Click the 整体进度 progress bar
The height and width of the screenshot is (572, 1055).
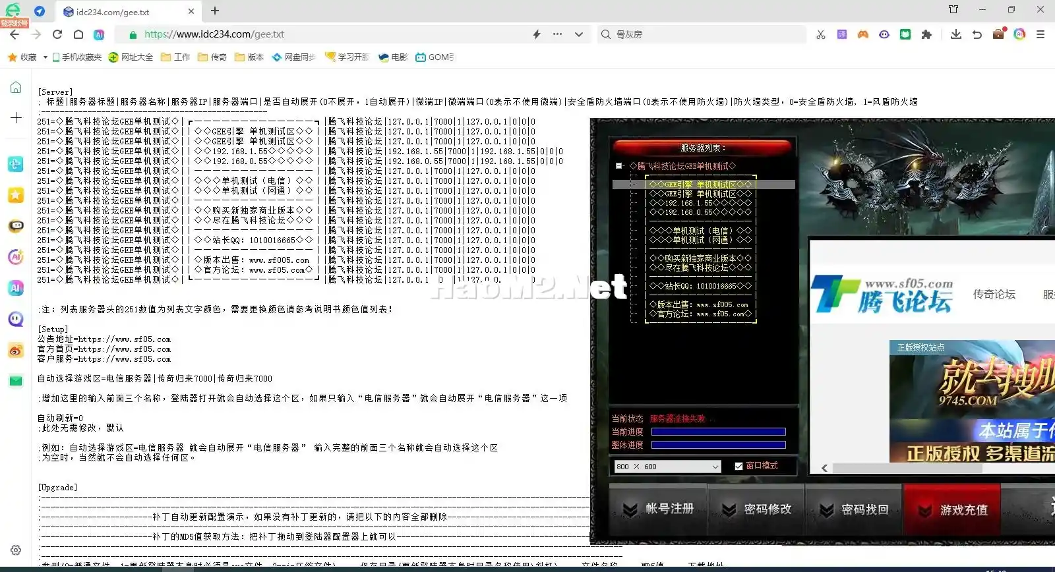click(718, 445)
